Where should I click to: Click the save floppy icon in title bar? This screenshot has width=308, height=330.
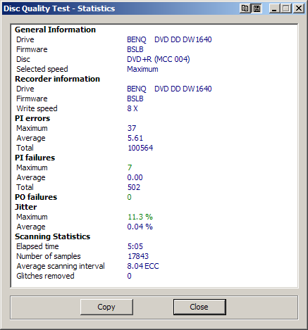click(257, 8)
